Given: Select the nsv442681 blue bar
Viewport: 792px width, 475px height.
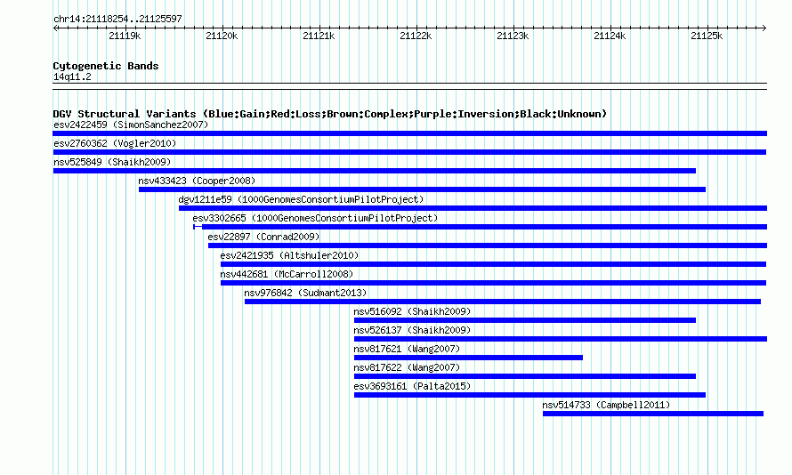Looking at the screenshot, I should 494,283.
